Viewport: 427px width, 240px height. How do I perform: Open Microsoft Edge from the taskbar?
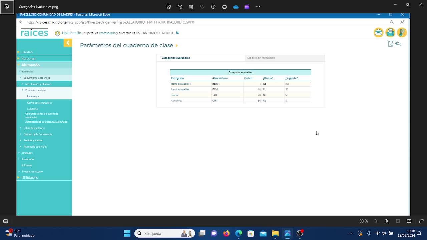tap(239, 233)
